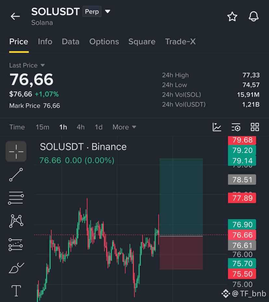This screenshot has width=269, height=302.
Task: Select the 1d chart interval
Action: pos(98,127)
